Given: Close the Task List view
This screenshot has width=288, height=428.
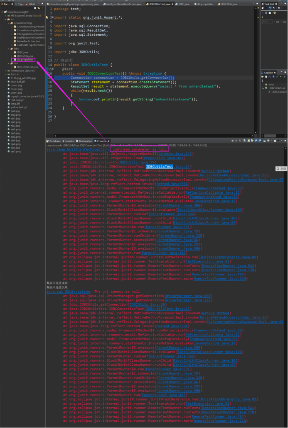Looking at the screenshot, I should (x=276, y=4).
